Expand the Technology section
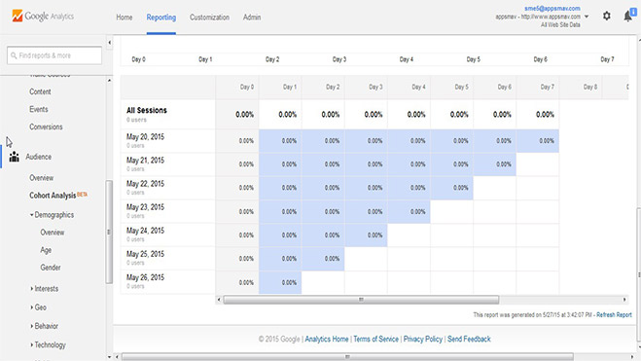 click(x=49, y=345)
